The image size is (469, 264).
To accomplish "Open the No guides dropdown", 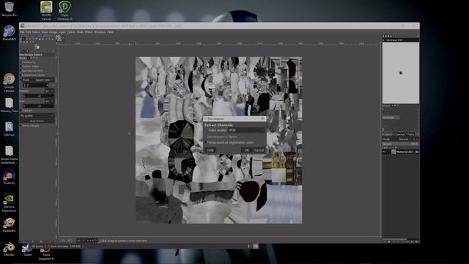I will coord(37,116).
